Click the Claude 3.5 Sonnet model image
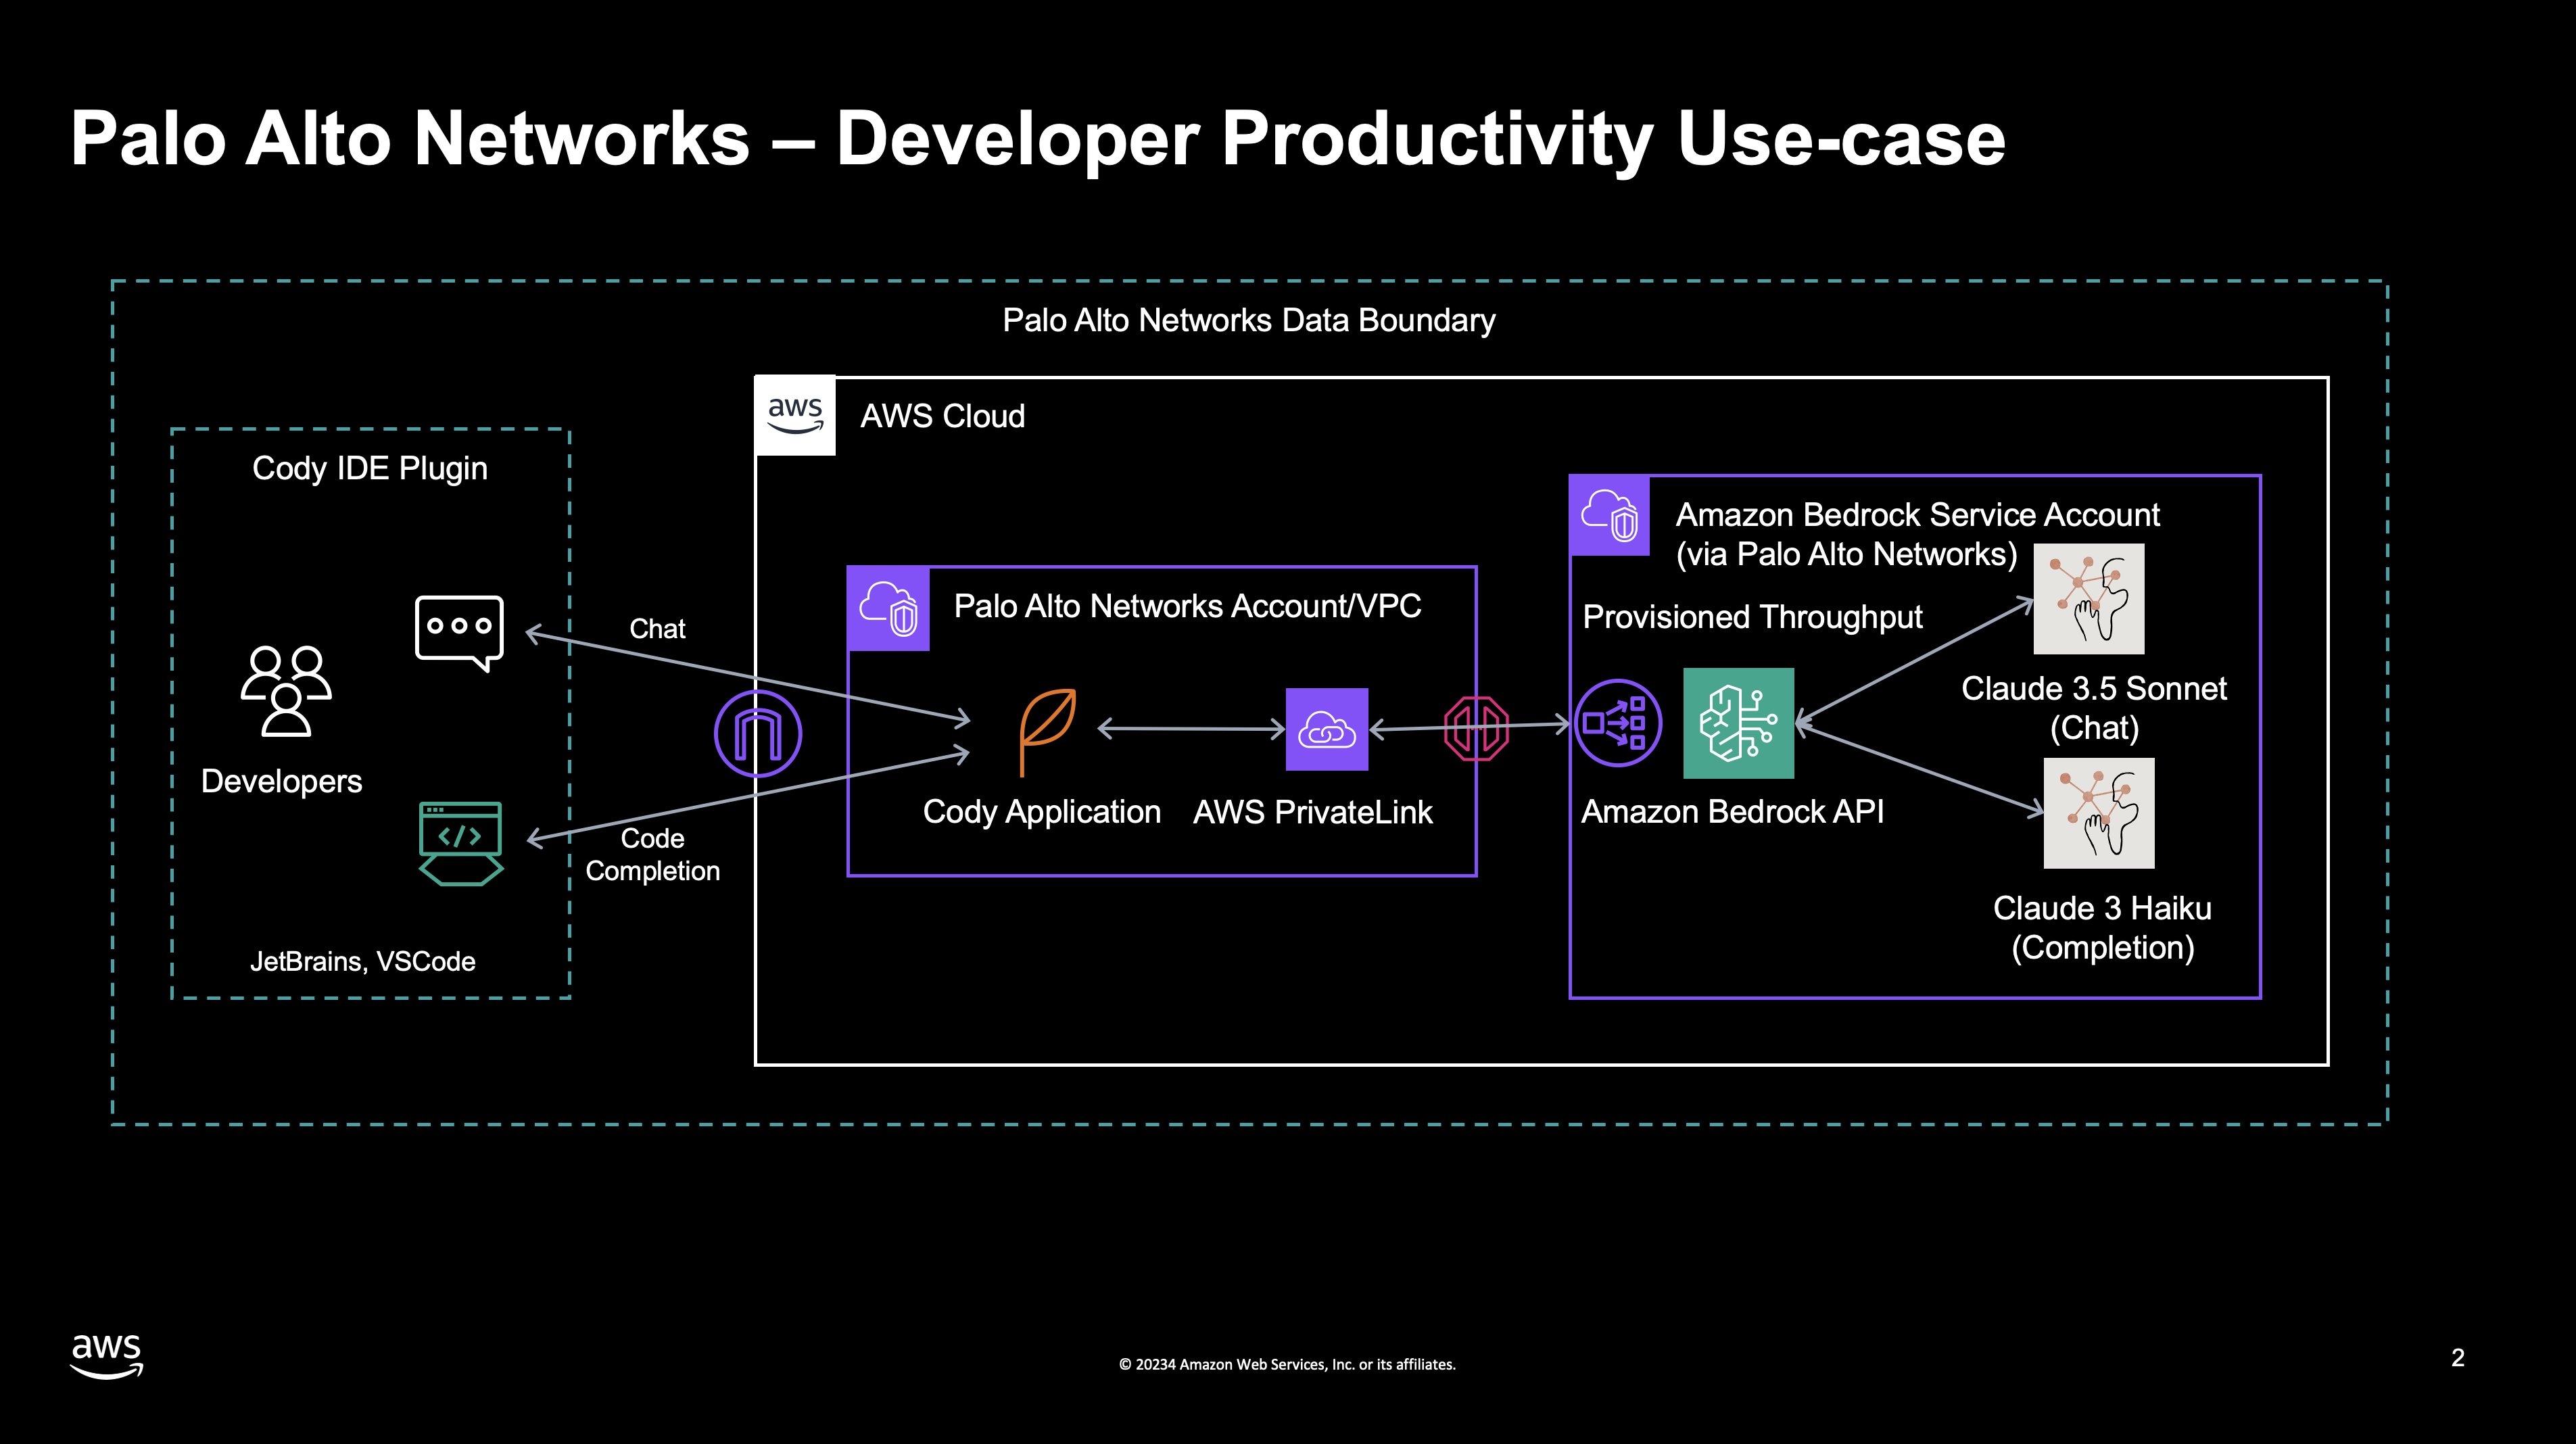This screenshot has height=1444, width=2576. [x=2089, y=599]
